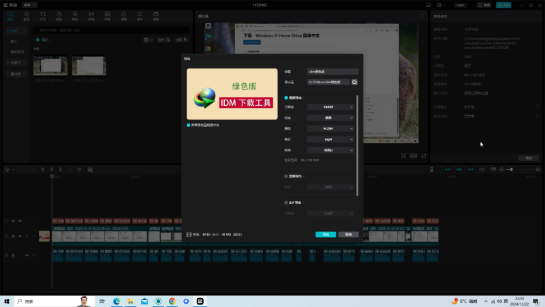Screen dimensions: 545x307
Task: Open the Audio tab with the music-note icon
Action: coord(27,16)
